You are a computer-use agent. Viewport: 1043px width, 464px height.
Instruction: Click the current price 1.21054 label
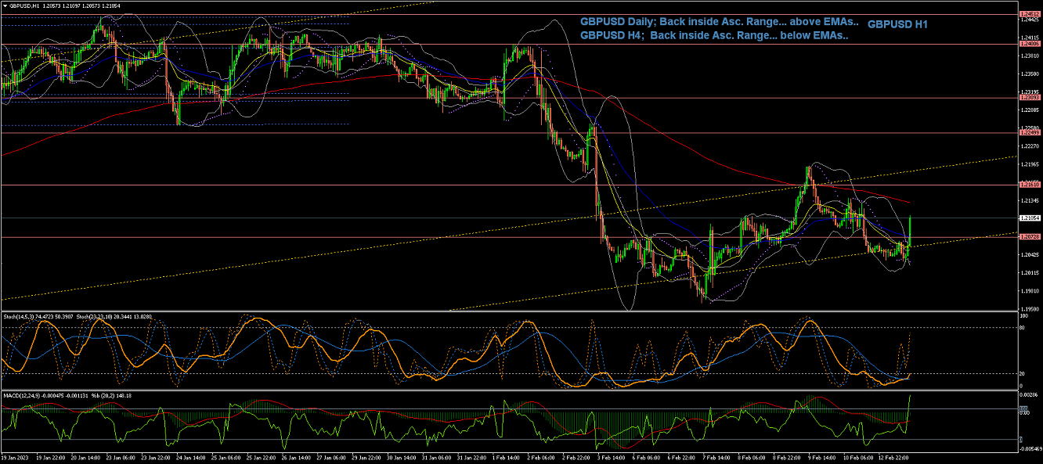[x=1028, y=218]
